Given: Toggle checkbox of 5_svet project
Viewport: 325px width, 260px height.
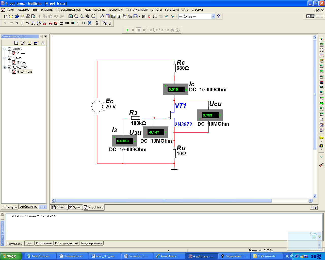Looking at the screenshot, I should (x=9, y=58).
